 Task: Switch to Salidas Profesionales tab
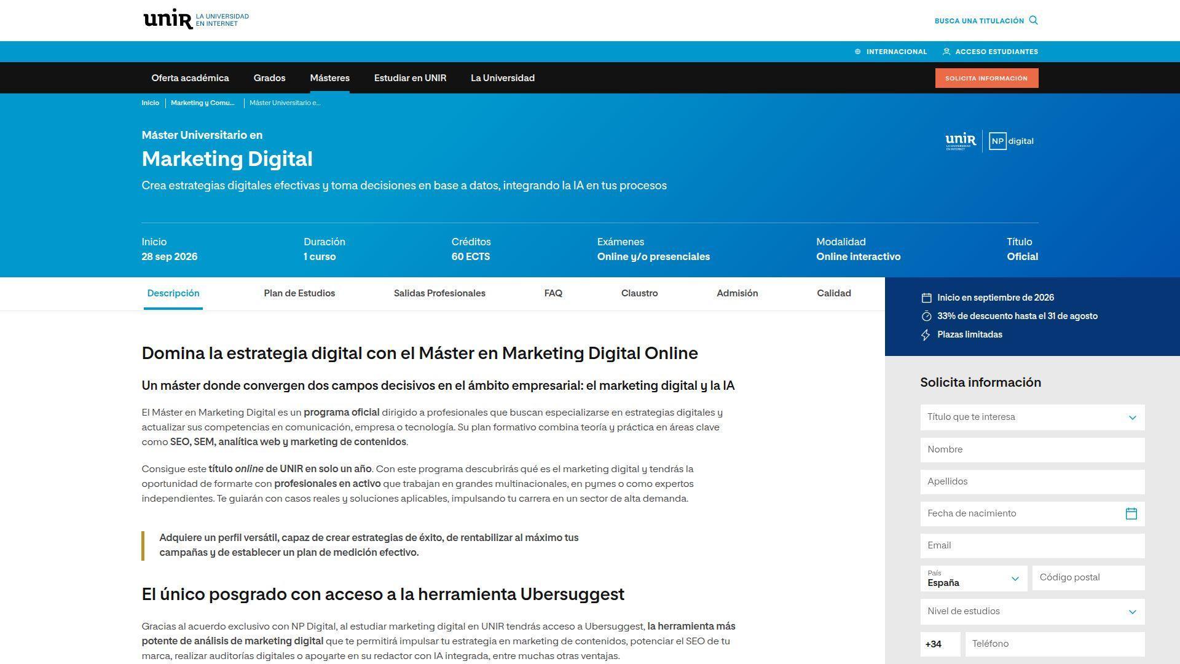(x=439, y=293)
